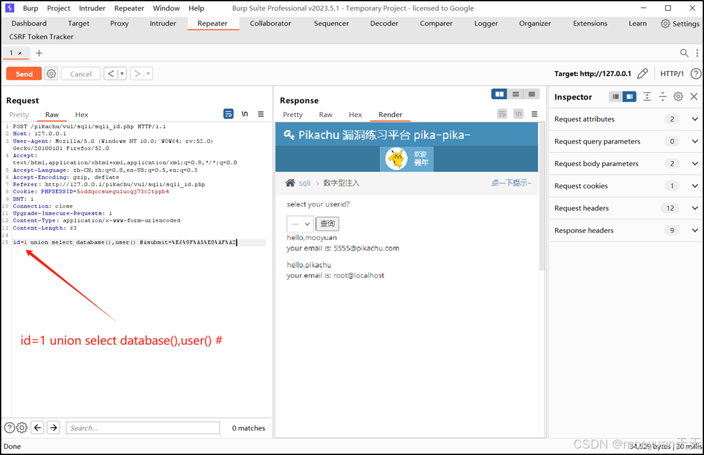Open next history dropdown arrow

(x=148, y=73)
